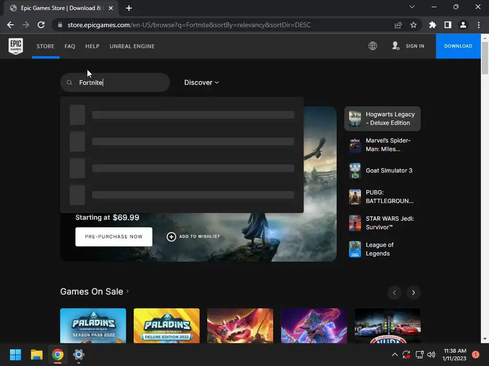Viewport: 489px width, 366px height.
Task: Close the Epic Games Store tab
Action: point(111,8)
